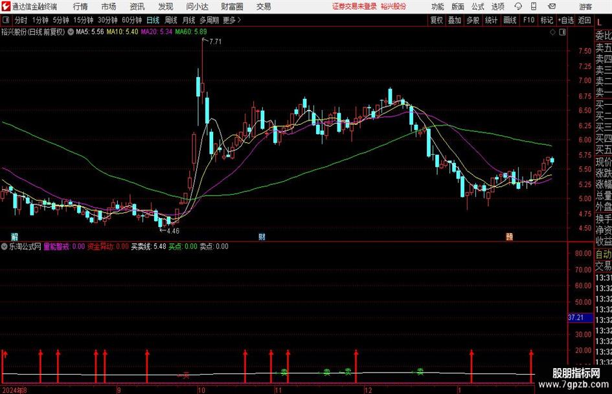Image resolution: width=612 pixels, height=394 pixels.
Task: Open the mail envelope icon
Action: point(552,6)
